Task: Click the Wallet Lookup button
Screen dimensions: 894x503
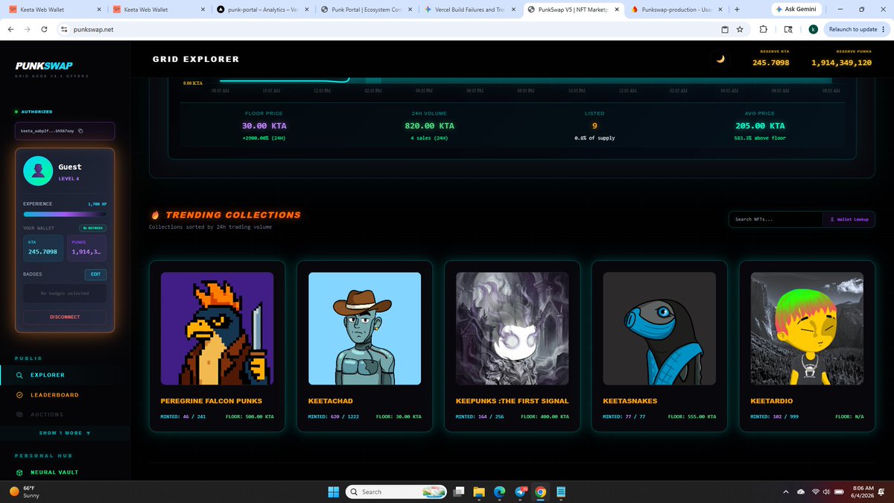Action: point(849,219)
